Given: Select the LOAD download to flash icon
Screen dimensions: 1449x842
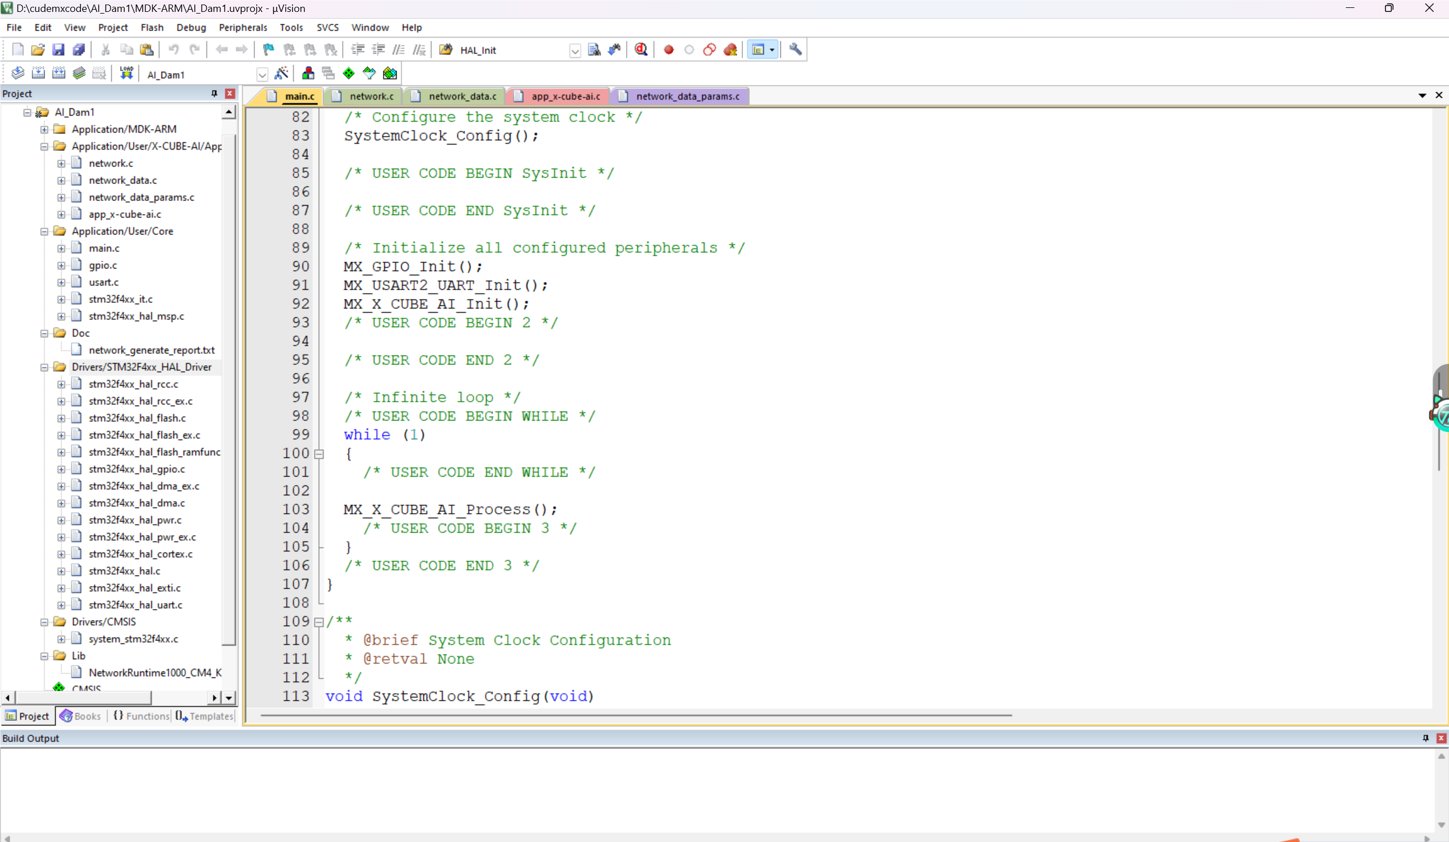Looking at the screenshot, I should 126,73.
